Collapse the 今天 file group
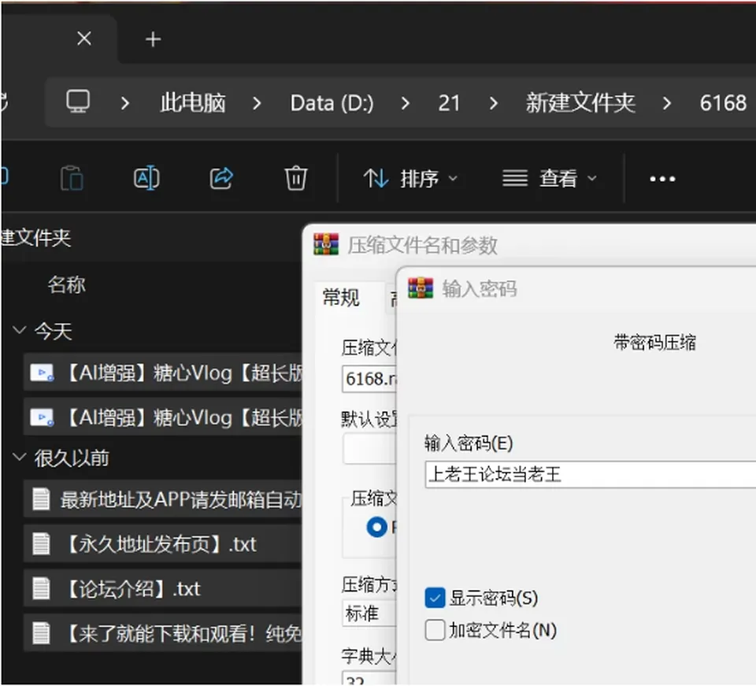756x686 pixels. pyautogui.click(x=19, y=330)
